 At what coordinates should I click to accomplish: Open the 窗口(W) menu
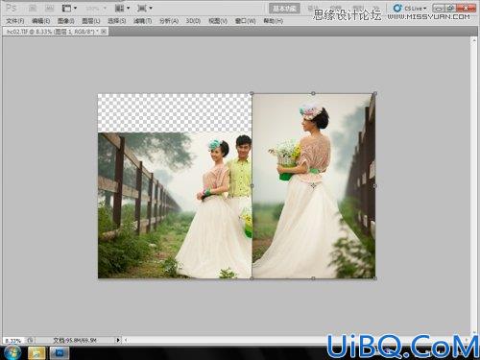pos(245,21)
